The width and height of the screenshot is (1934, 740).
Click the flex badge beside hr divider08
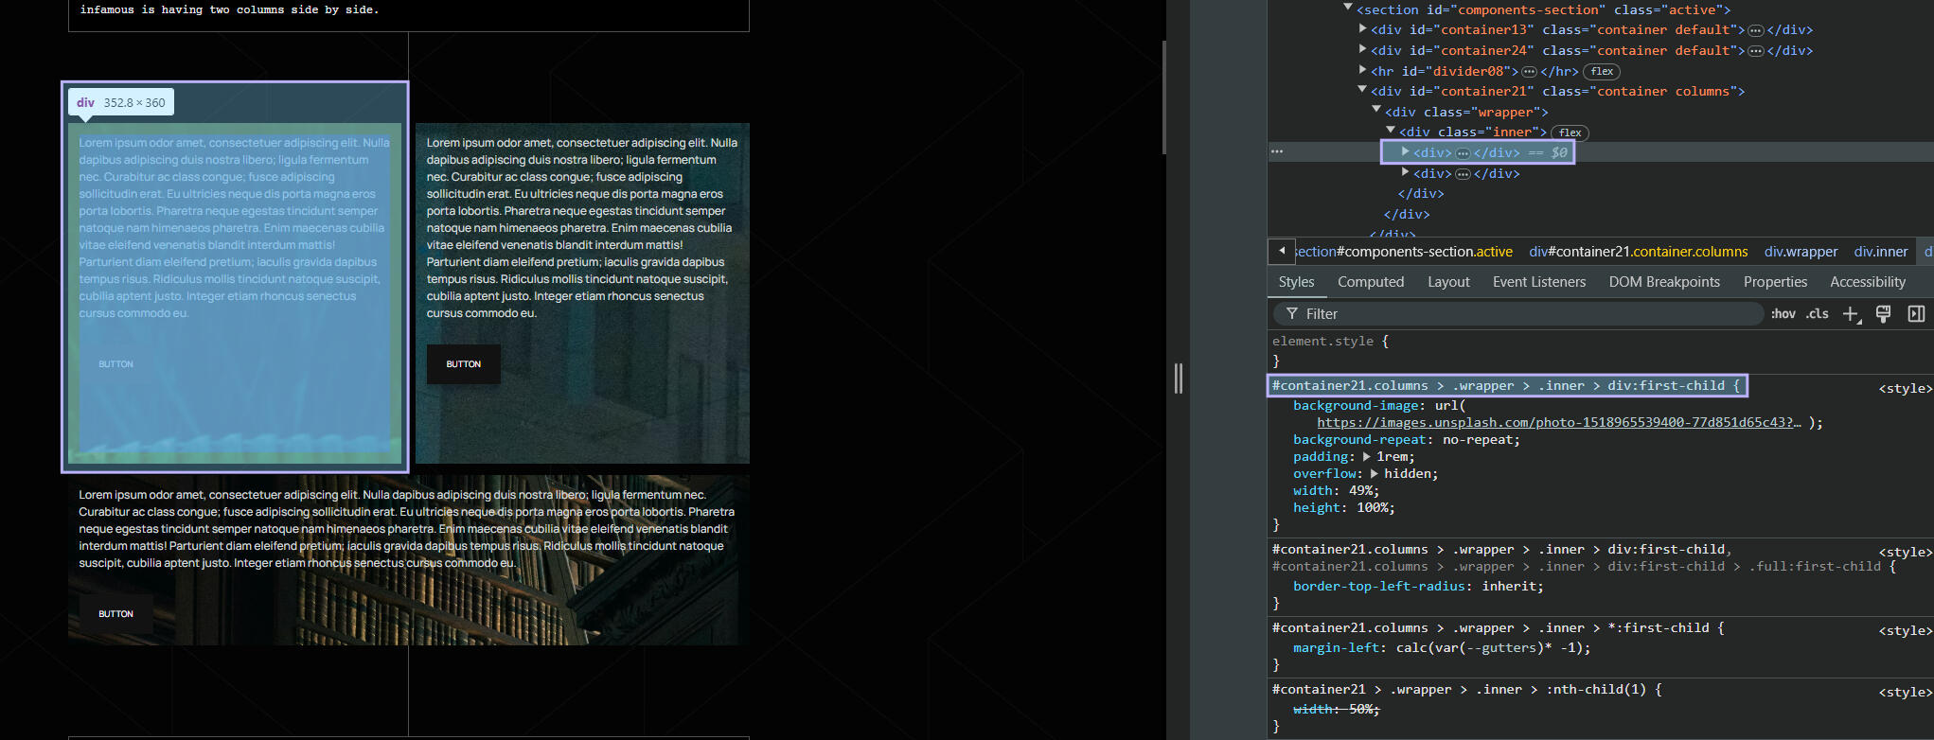(x=1602, y=71)
